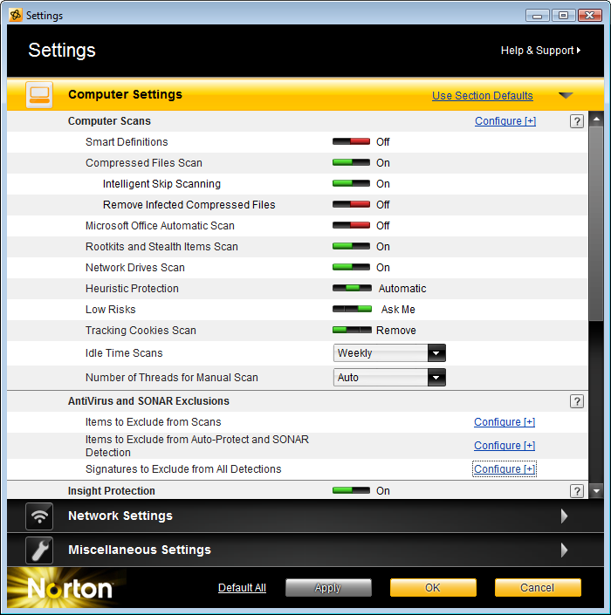
Task: Configure Auto-Protect and SONAR Detection exclusions
Action: [505, 446]
